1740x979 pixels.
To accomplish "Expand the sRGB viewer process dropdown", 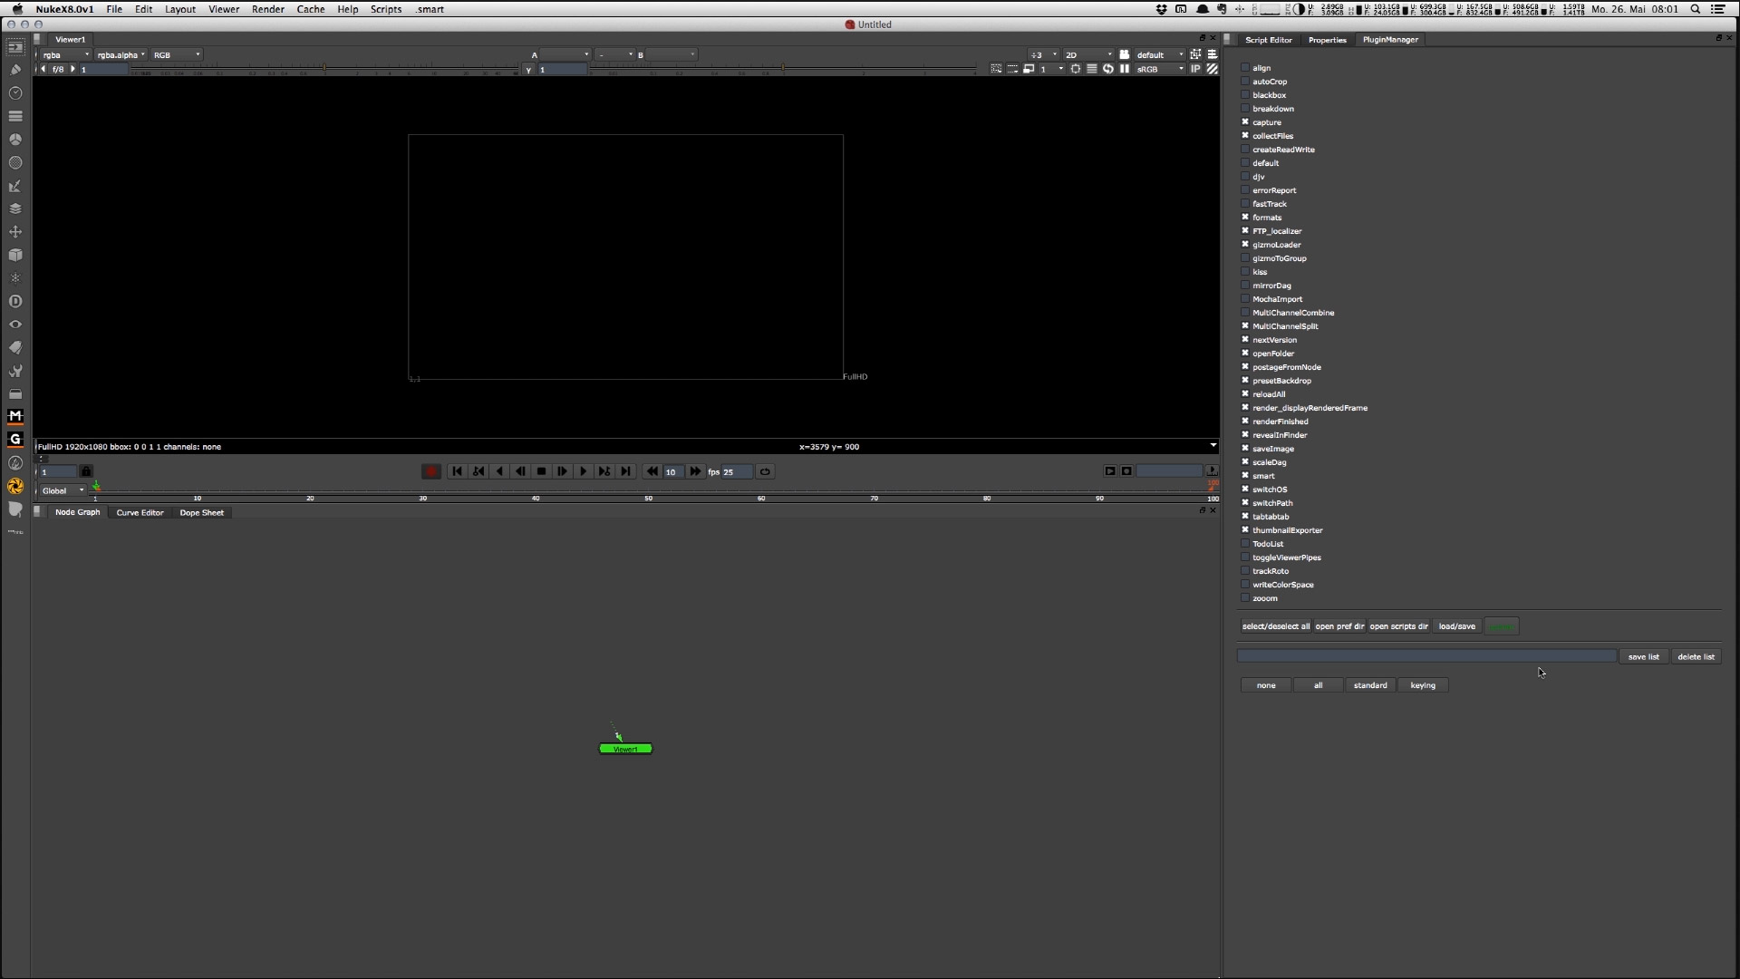I will click(1160, 69).
